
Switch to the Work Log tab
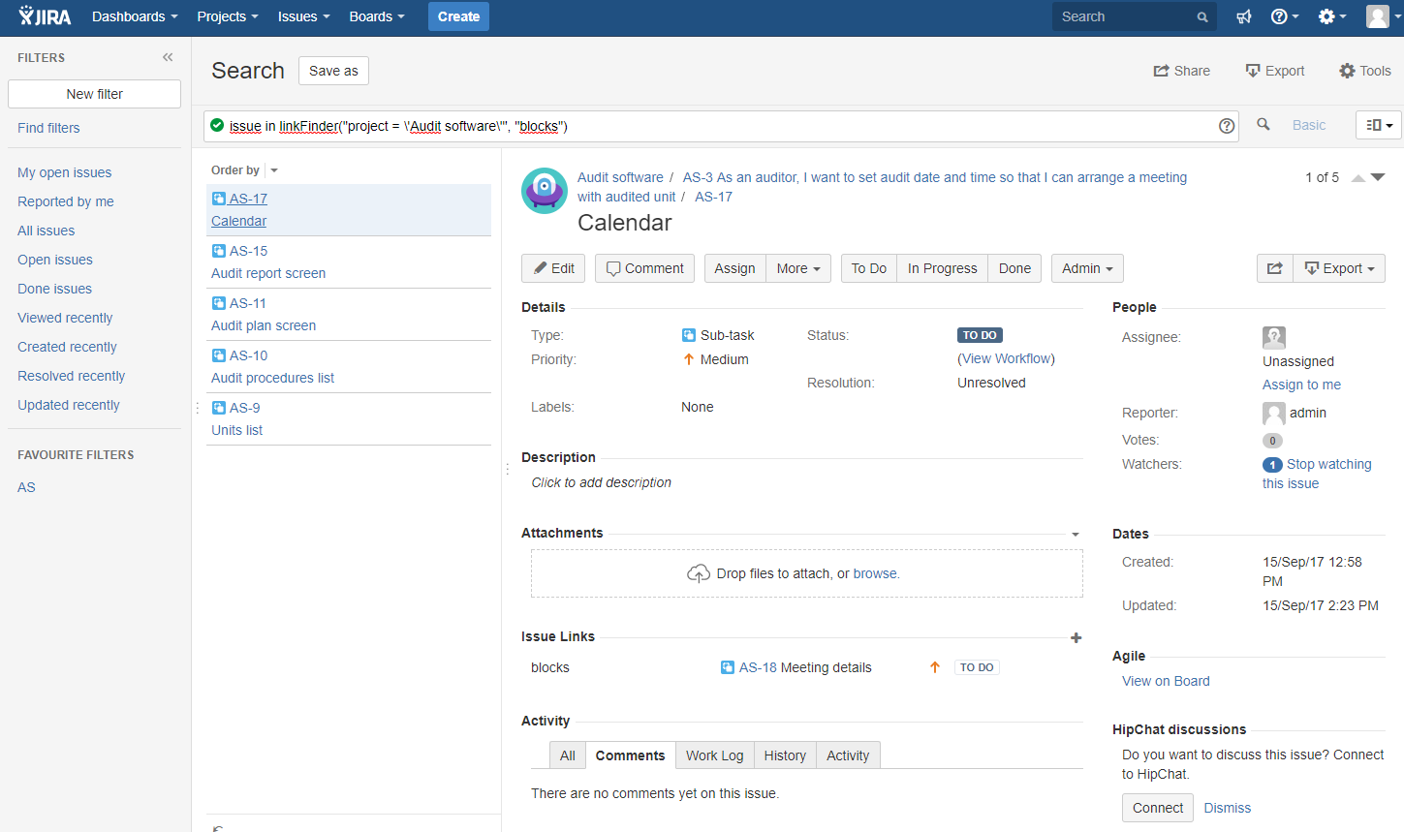tap(714, 755)
